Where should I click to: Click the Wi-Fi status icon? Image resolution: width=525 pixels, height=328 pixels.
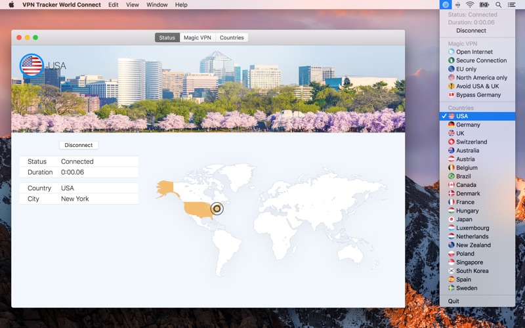pos(470,5)
